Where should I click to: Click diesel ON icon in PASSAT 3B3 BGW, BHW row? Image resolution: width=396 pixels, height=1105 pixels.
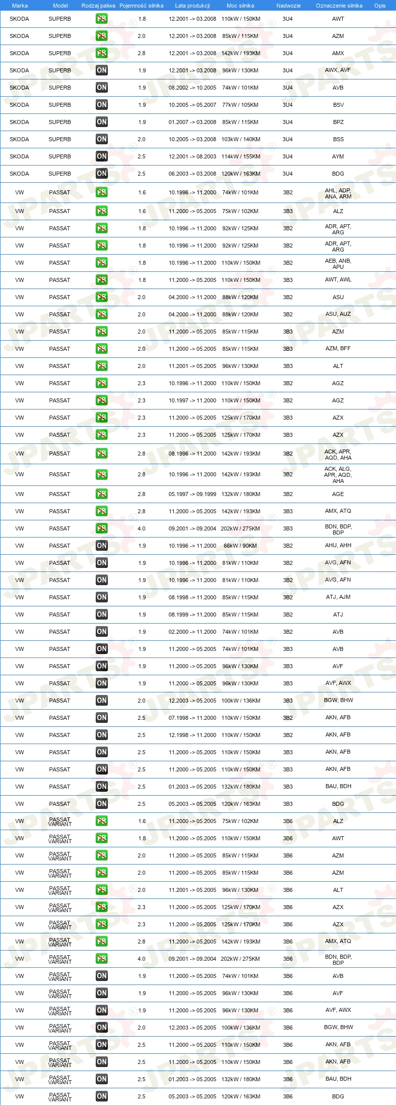102,701
